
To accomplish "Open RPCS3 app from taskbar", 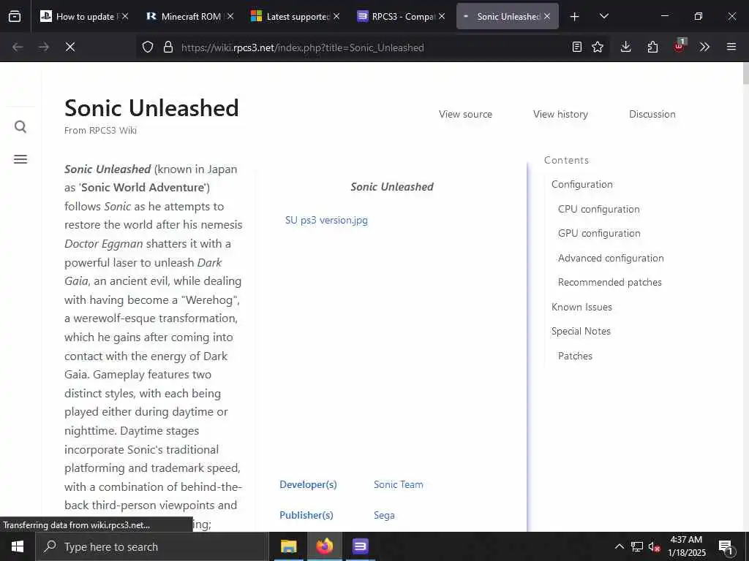I will pos(360,546).
